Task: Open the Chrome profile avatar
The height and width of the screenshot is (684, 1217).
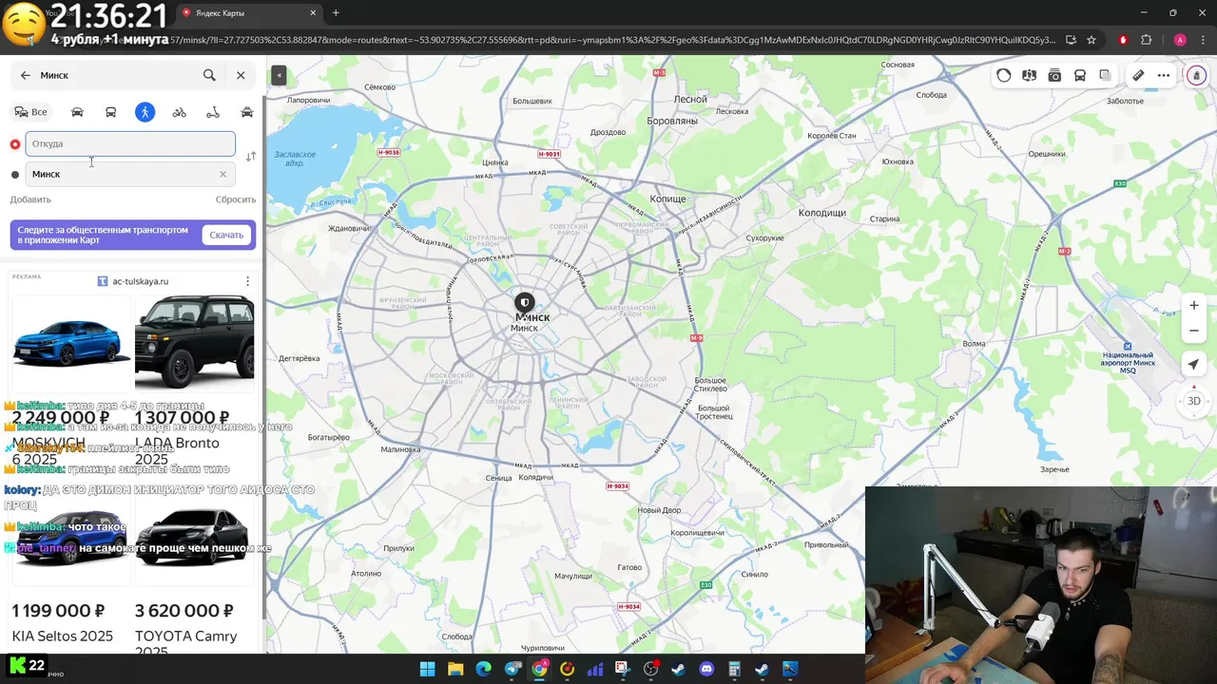Action: pos(1180,40)
